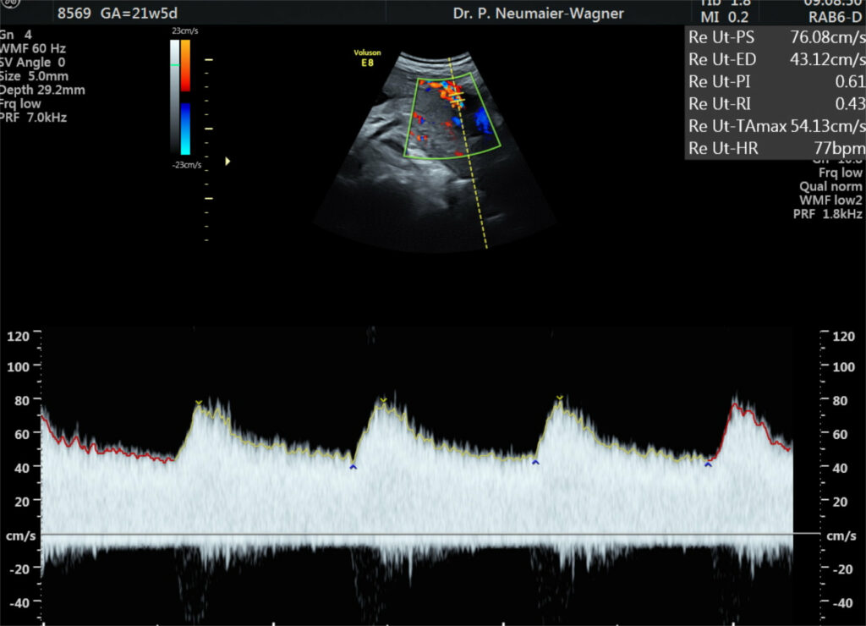Click the grayscale bar next to color scale

click(174, 96)
